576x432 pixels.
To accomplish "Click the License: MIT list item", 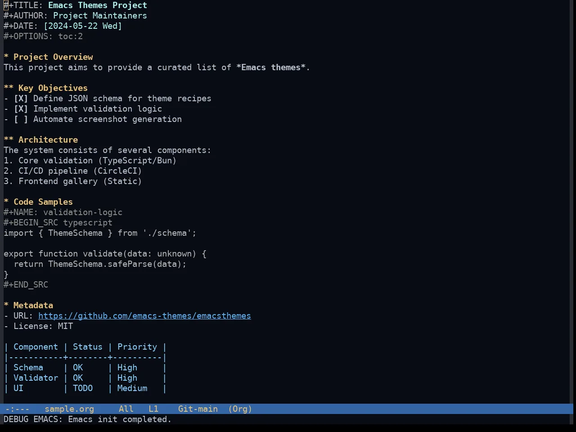I will click(38, 326).
